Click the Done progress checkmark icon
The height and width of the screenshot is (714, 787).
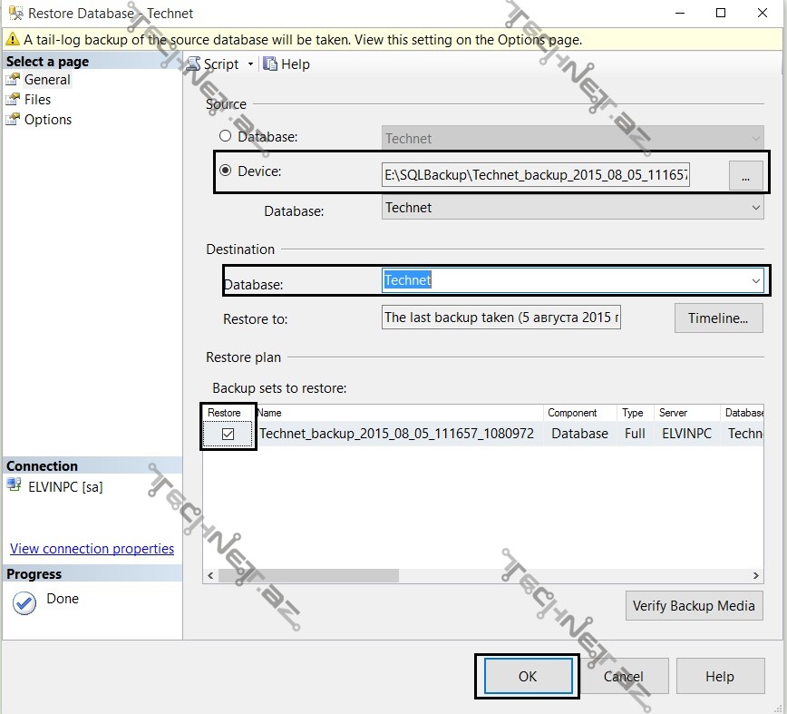24,603
